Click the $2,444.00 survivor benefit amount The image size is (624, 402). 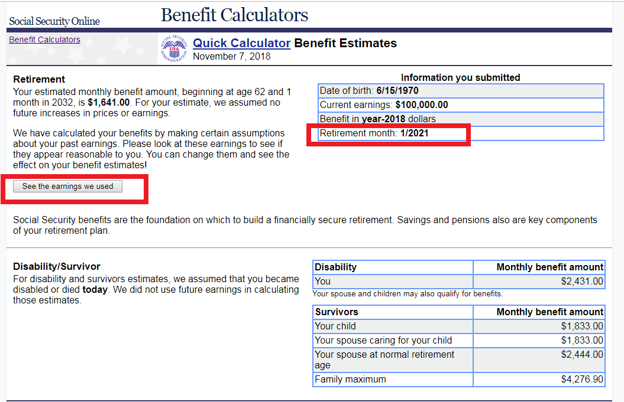[x=582, y=354]
